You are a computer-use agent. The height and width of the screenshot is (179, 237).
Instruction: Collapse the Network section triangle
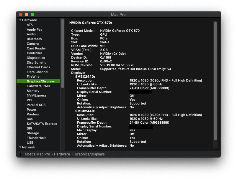pyautogui.click(x=20, y=147)
